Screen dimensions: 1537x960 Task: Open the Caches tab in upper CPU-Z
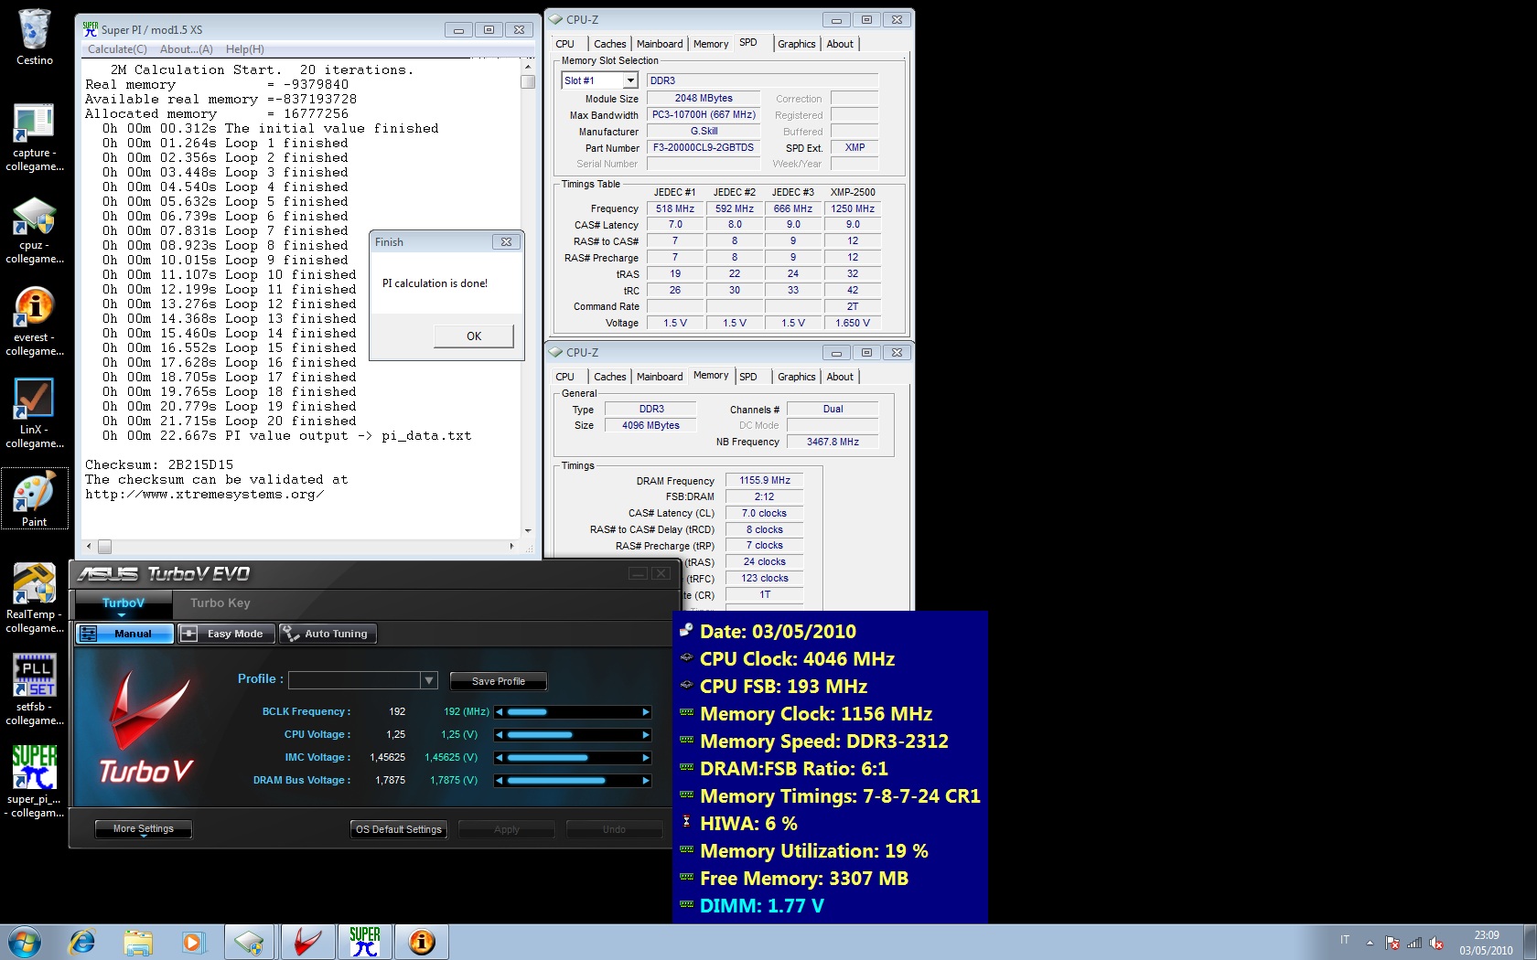(609, 44)
